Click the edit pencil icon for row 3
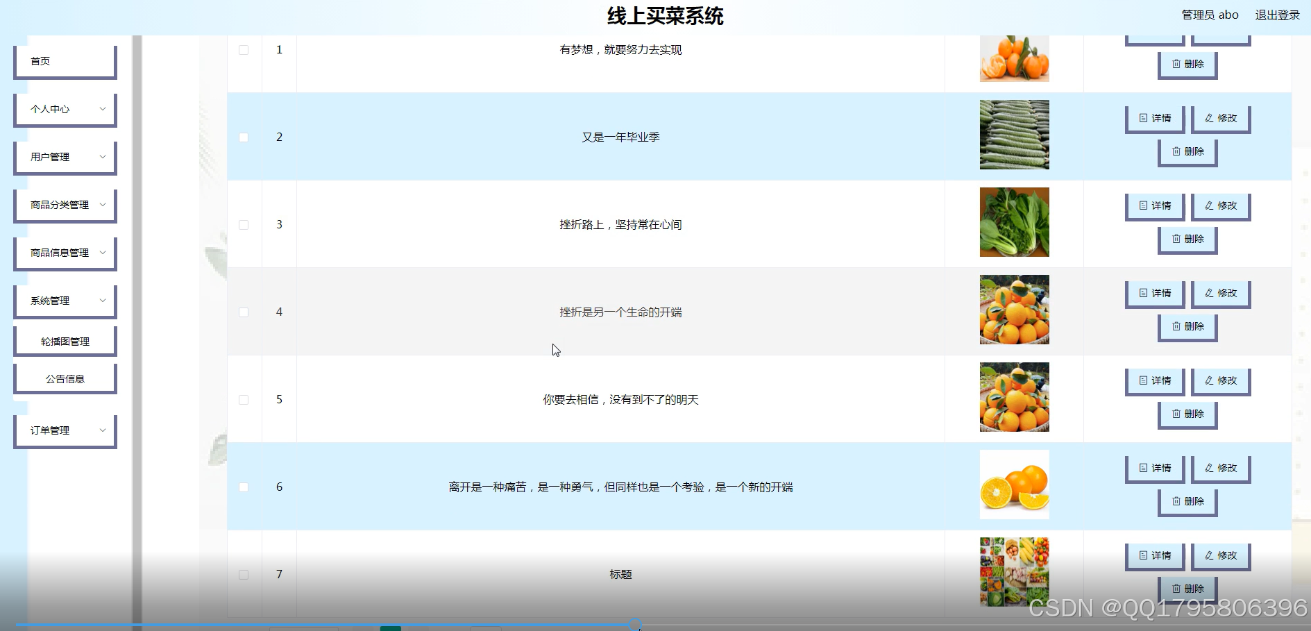 coord(1208,205)
